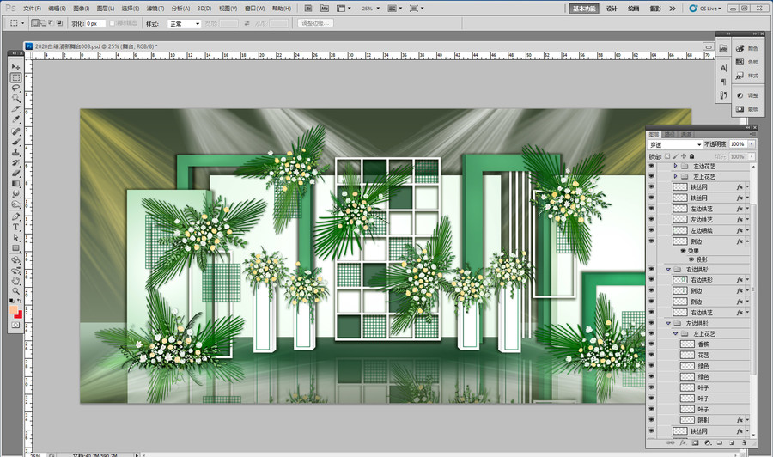Expand the 左边花艺 folder
The image size is (773, 457).
coord(675,166)
